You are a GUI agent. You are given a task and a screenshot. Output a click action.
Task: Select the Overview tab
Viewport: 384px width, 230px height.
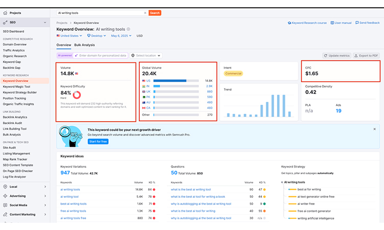pos(63,45)
